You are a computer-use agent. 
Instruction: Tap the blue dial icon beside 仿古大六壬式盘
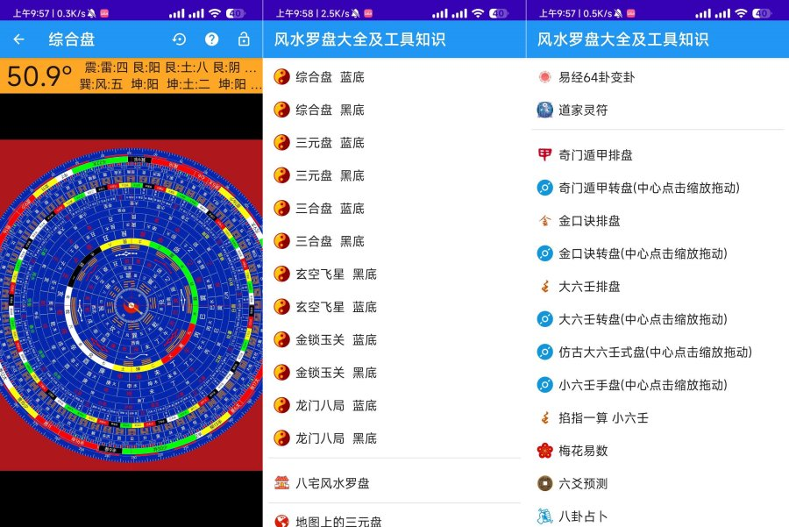[x=544, y=352]
